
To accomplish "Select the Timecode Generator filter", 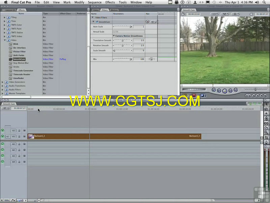I will click(x=23, y=71).
